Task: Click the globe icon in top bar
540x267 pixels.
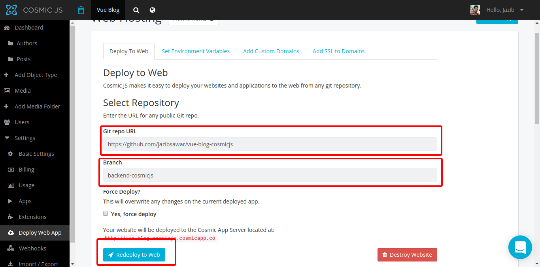Action: click(x=153, y=10)
